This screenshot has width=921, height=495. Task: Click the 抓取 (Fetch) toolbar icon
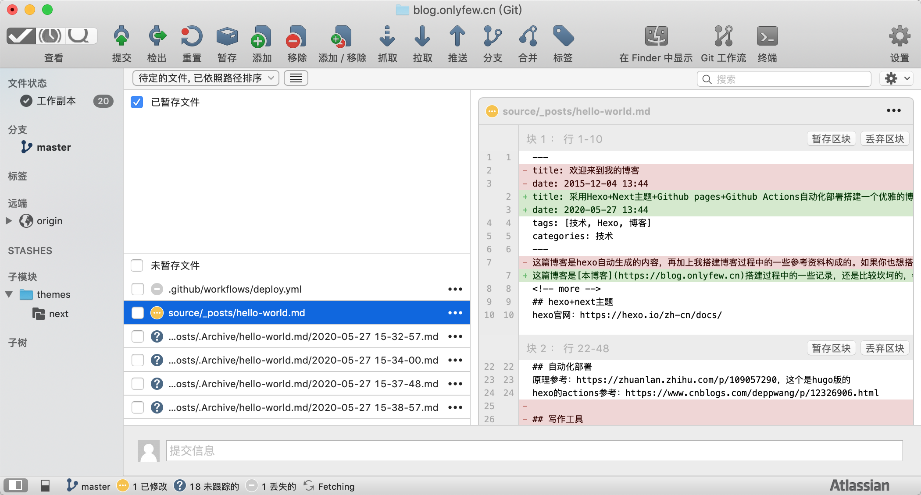pyautogui.click(x=387, y=37)
